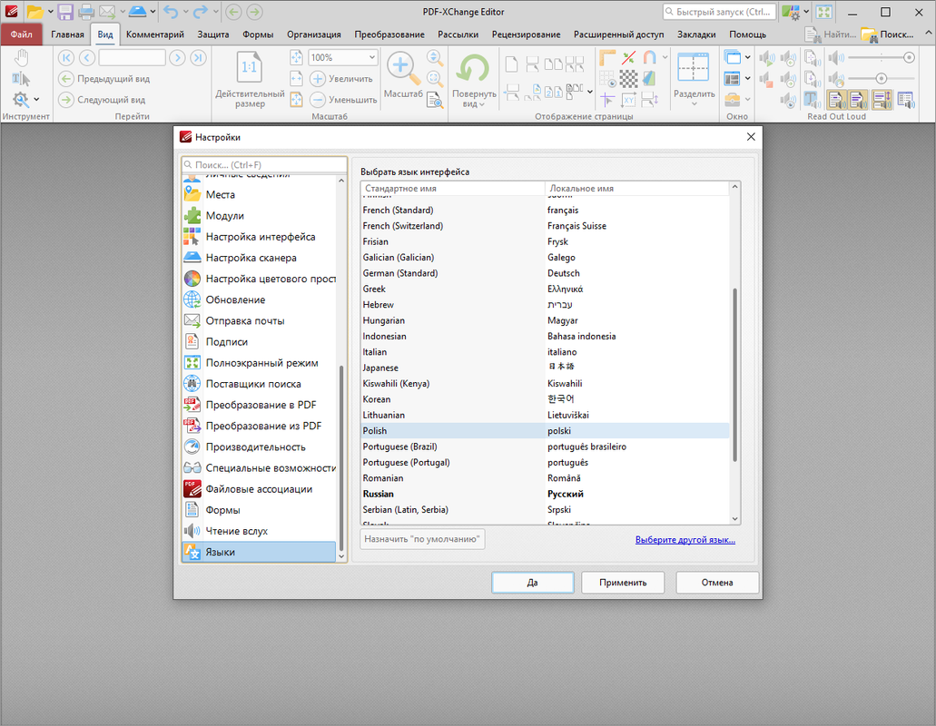Open the Закладки ribbon tab
936x726 pixels.
tap(696, 34)
